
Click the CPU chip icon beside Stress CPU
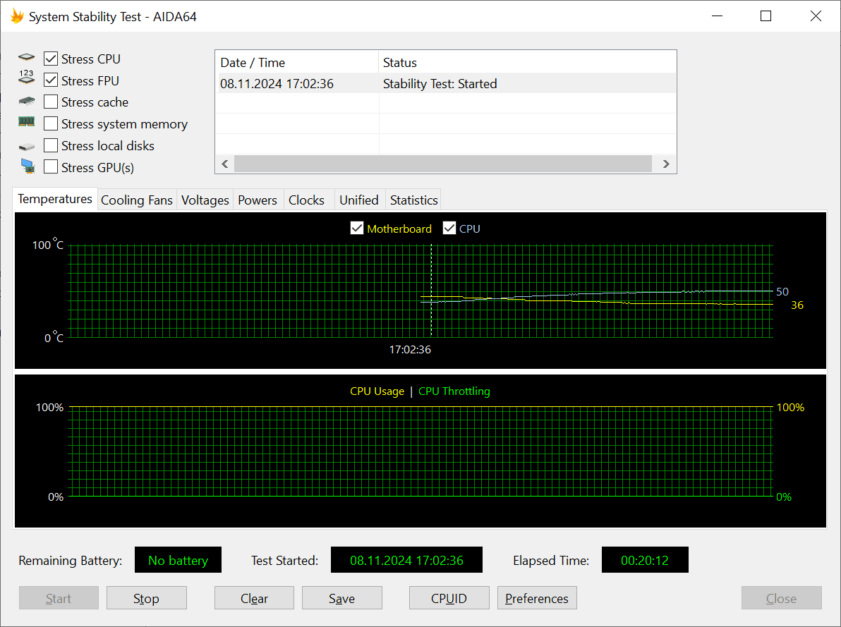click(26, 57)
